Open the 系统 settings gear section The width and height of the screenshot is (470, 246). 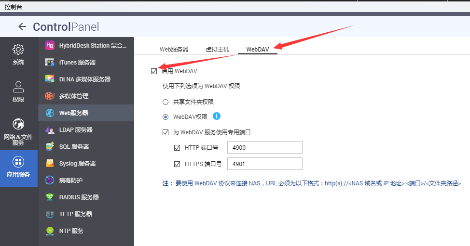18,54
